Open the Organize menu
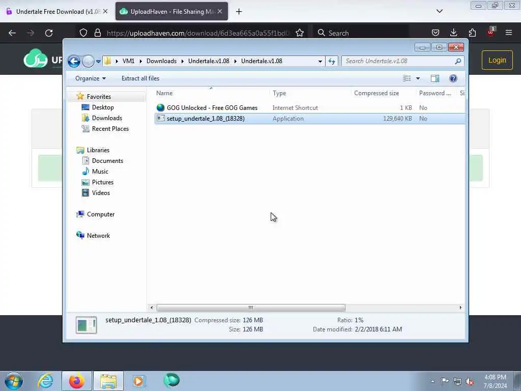The width and height of the screenshot is (521, 391). (91, 78)
